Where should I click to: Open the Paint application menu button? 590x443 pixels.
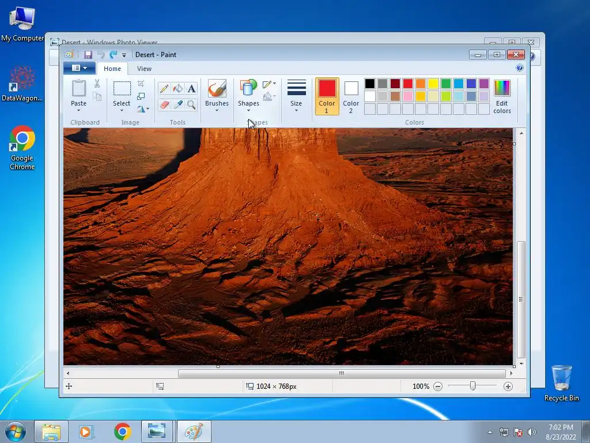[80, 68]
